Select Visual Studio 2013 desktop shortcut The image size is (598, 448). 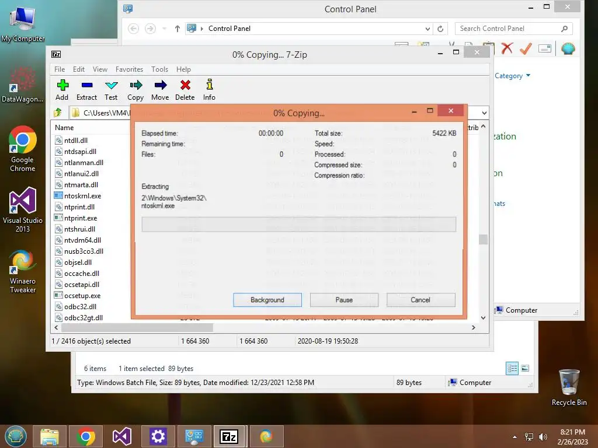[x=23, y=209]
